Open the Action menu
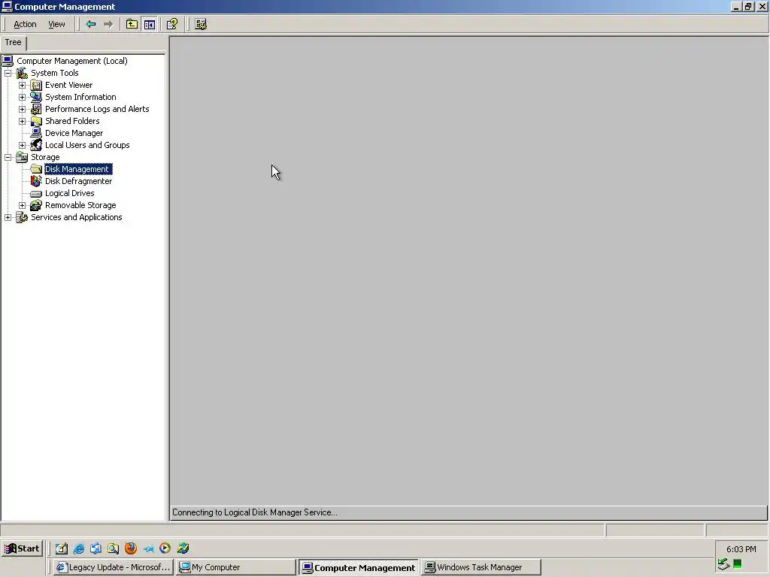 click(x=25, y=24)
